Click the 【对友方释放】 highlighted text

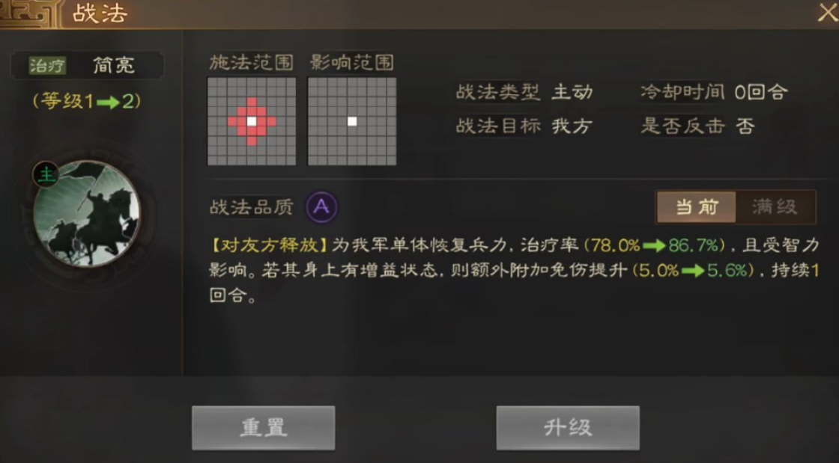point(270,245)
